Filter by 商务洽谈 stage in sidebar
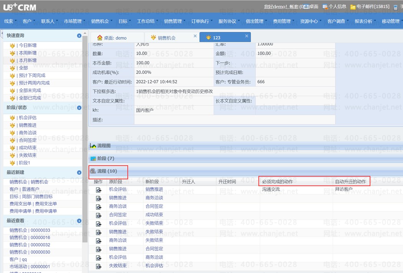The width and height of the screenshot is (403, 273). (x=28, y=133)
